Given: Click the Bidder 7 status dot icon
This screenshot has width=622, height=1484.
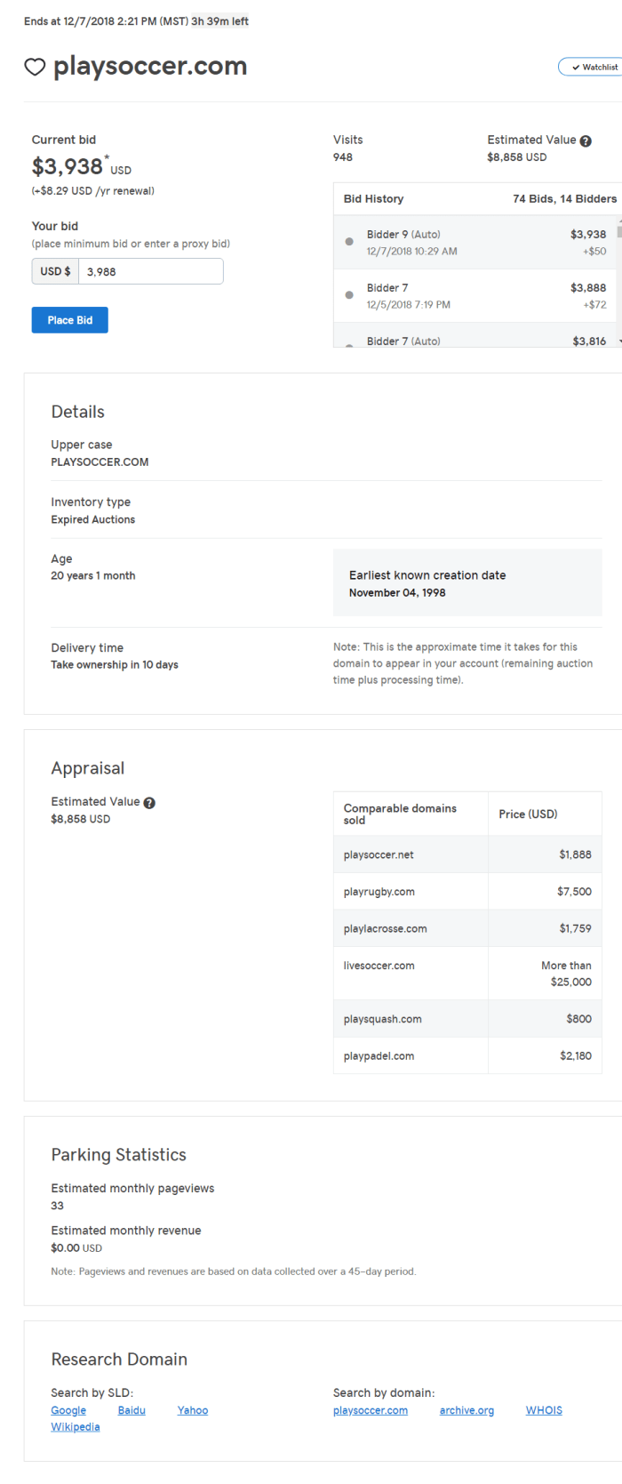Looking at the screenshot, I should pos(349,295).
